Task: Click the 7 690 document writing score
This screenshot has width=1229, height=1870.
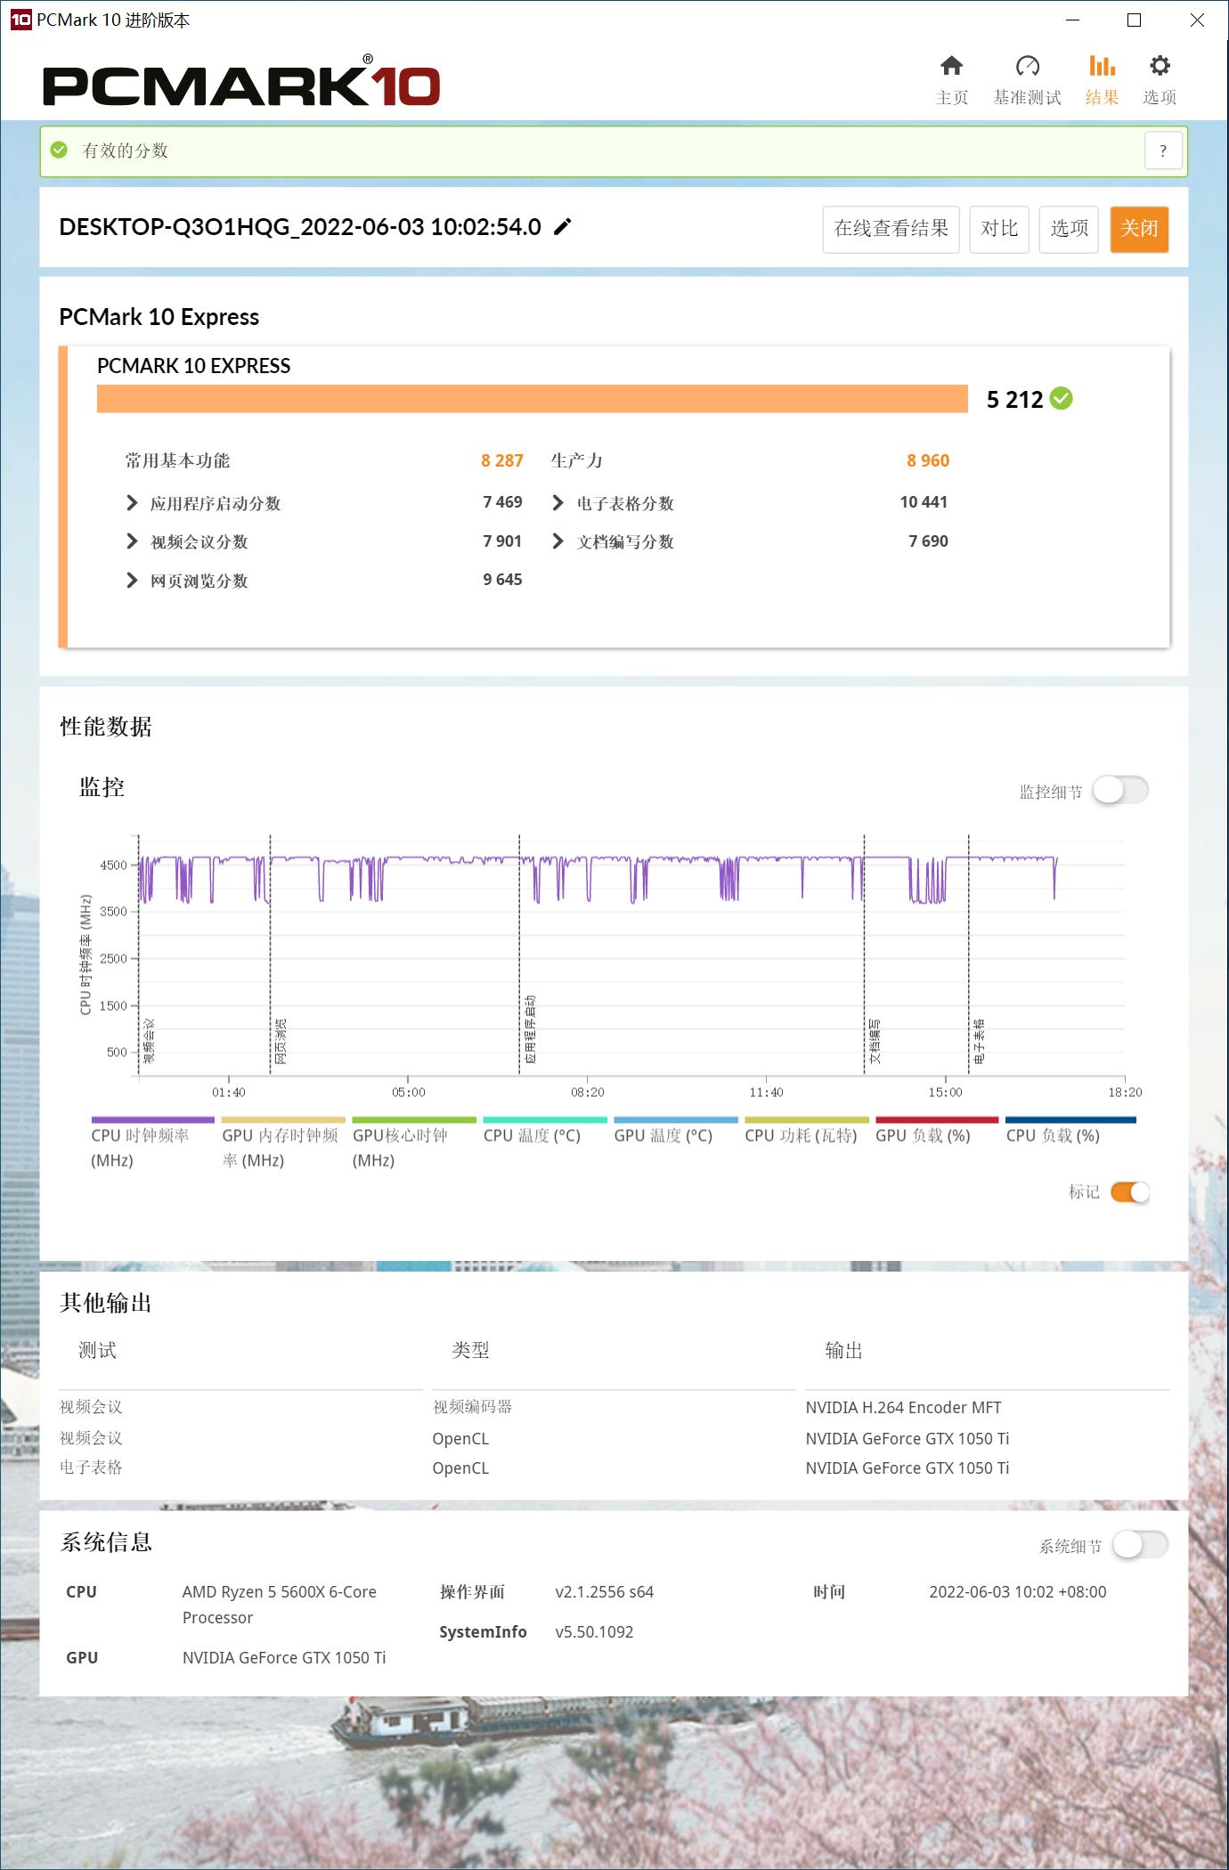Action: coord(928,541)
